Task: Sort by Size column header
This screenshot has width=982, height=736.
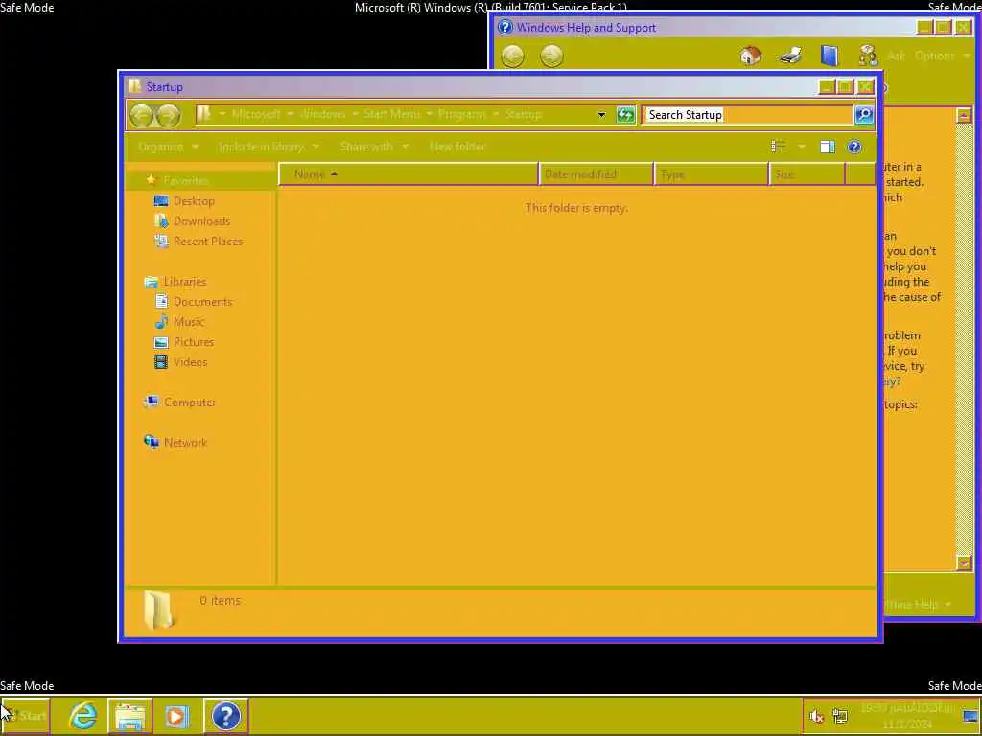Action: coord(807,174)
